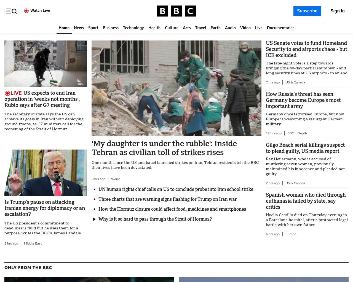The image size is (353, 282).
Task: Go to the Documentaries section
Action: (280, 28)
